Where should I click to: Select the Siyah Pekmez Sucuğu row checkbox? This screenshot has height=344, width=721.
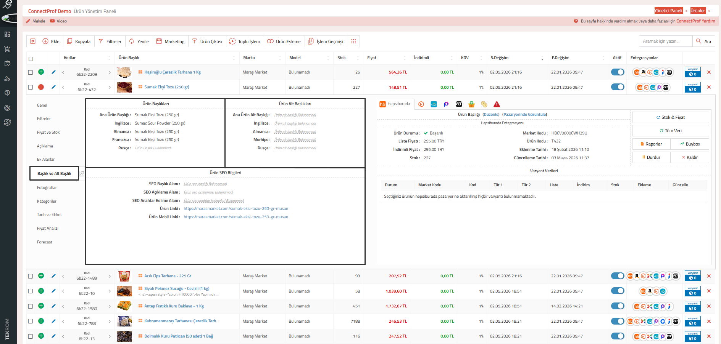click(31, 291)
